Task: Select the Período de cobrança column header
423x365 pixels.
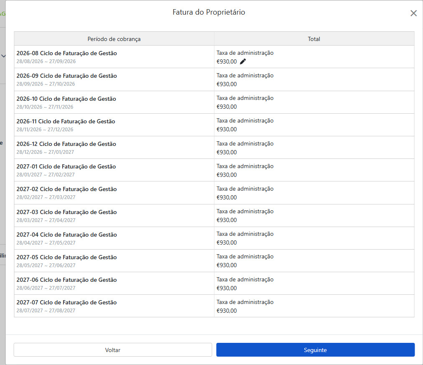Action: 114,39
